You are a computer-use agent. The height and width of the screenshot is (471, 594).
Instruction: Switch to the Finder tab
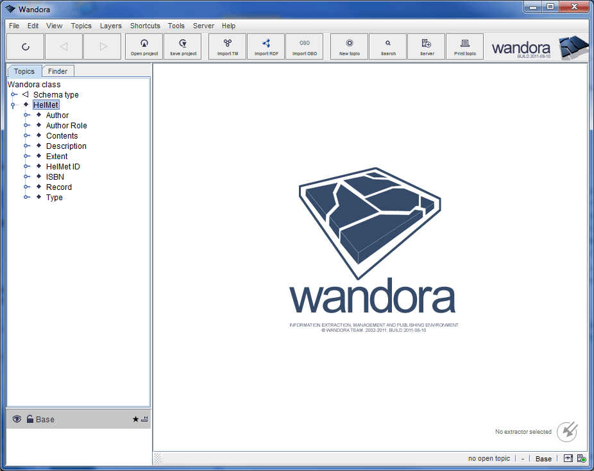pyautogui.click(x=58, y=71)
